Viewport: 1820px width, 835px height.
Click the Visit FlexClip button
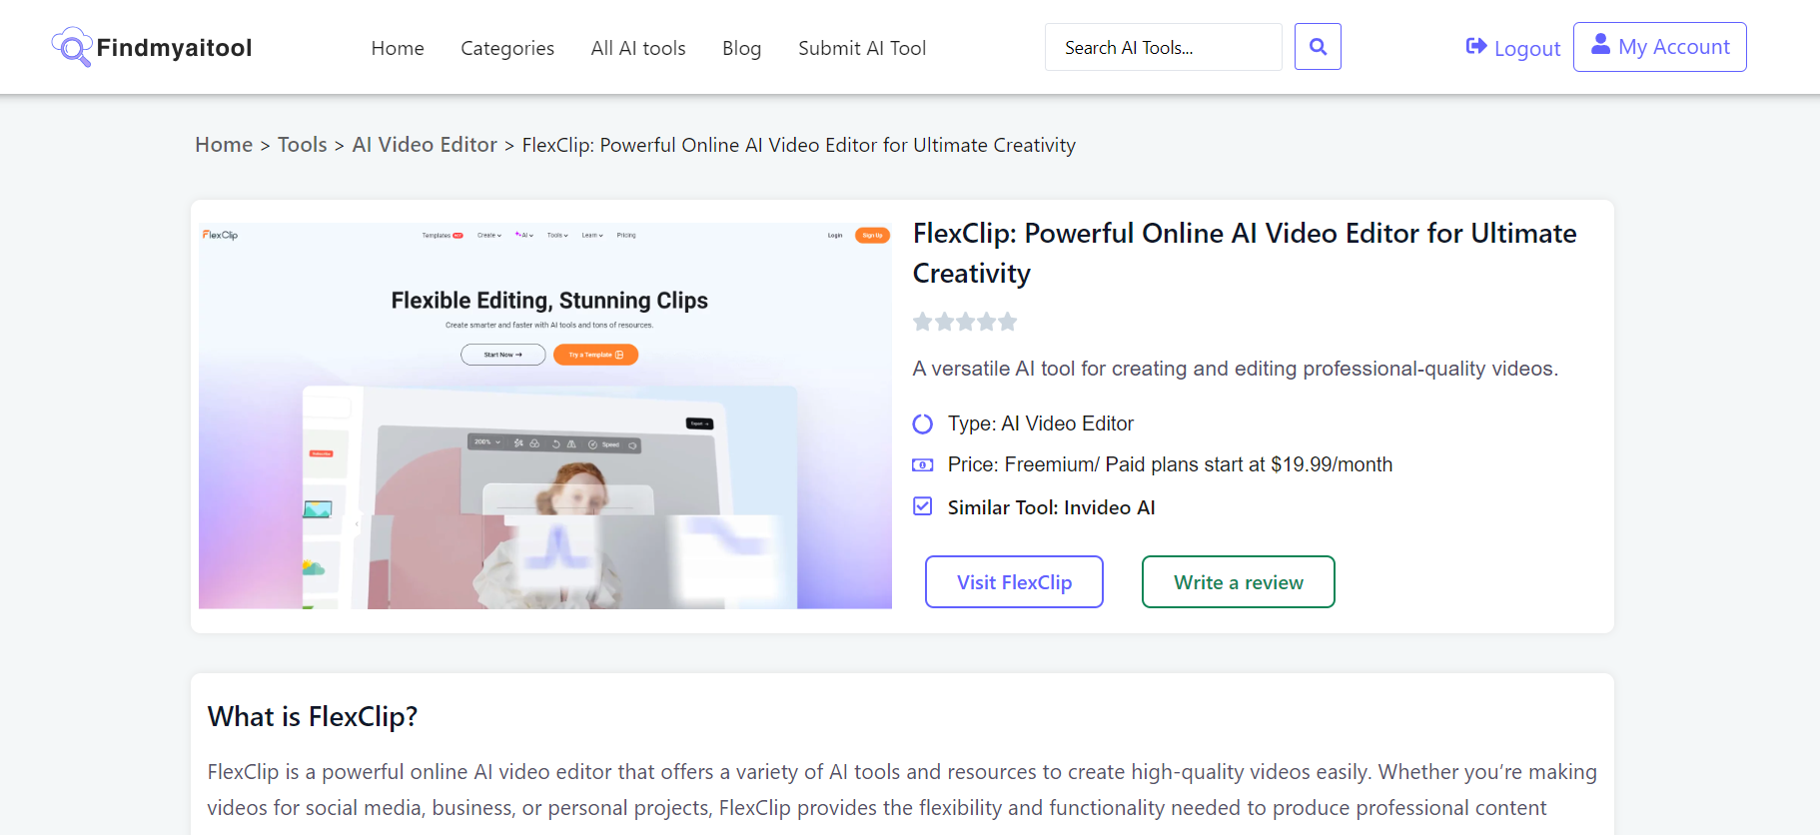click(1014, 581)
